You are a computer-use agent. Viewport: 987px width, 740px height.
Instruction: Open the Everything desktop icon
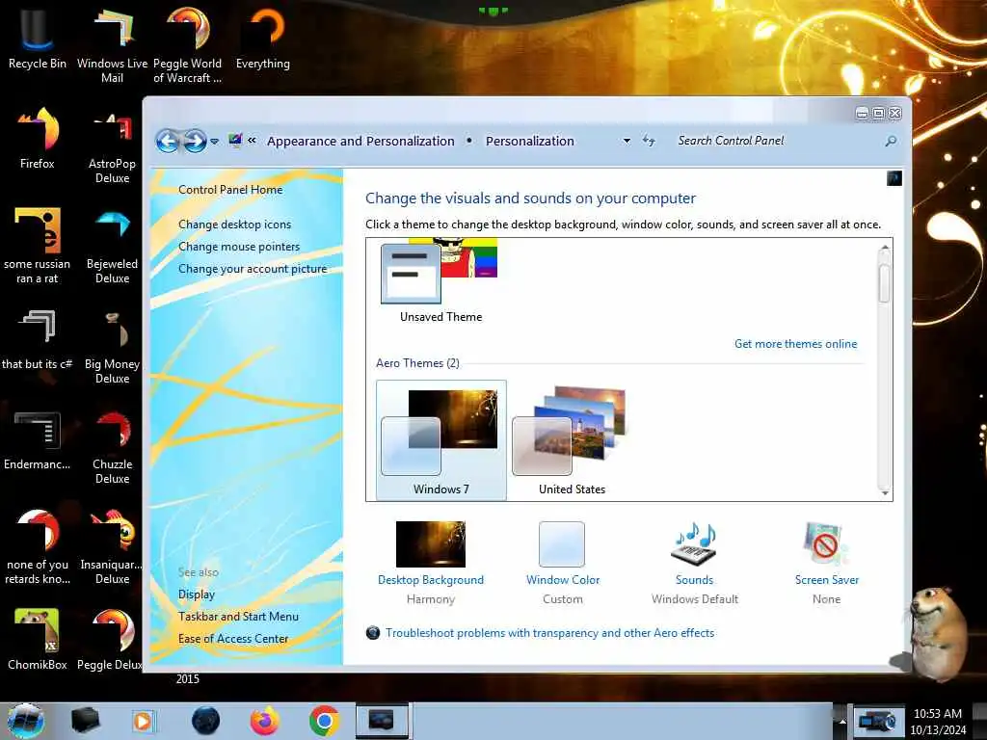[263, 38]
